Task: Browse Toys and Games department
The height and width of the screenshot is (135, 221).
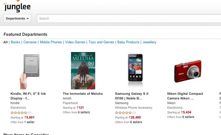Action: click(101, 42)
